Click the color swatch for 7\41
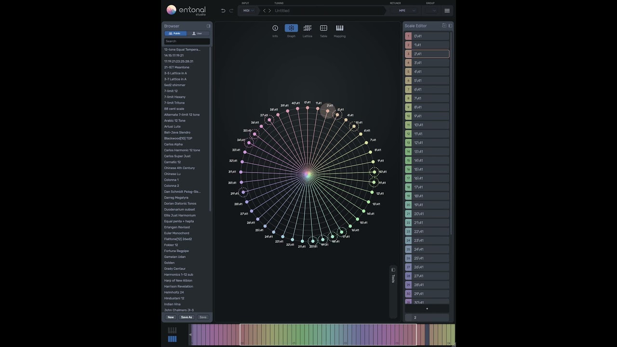 (408, 98)
